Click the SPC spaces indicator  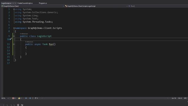(x=185, y=98)
